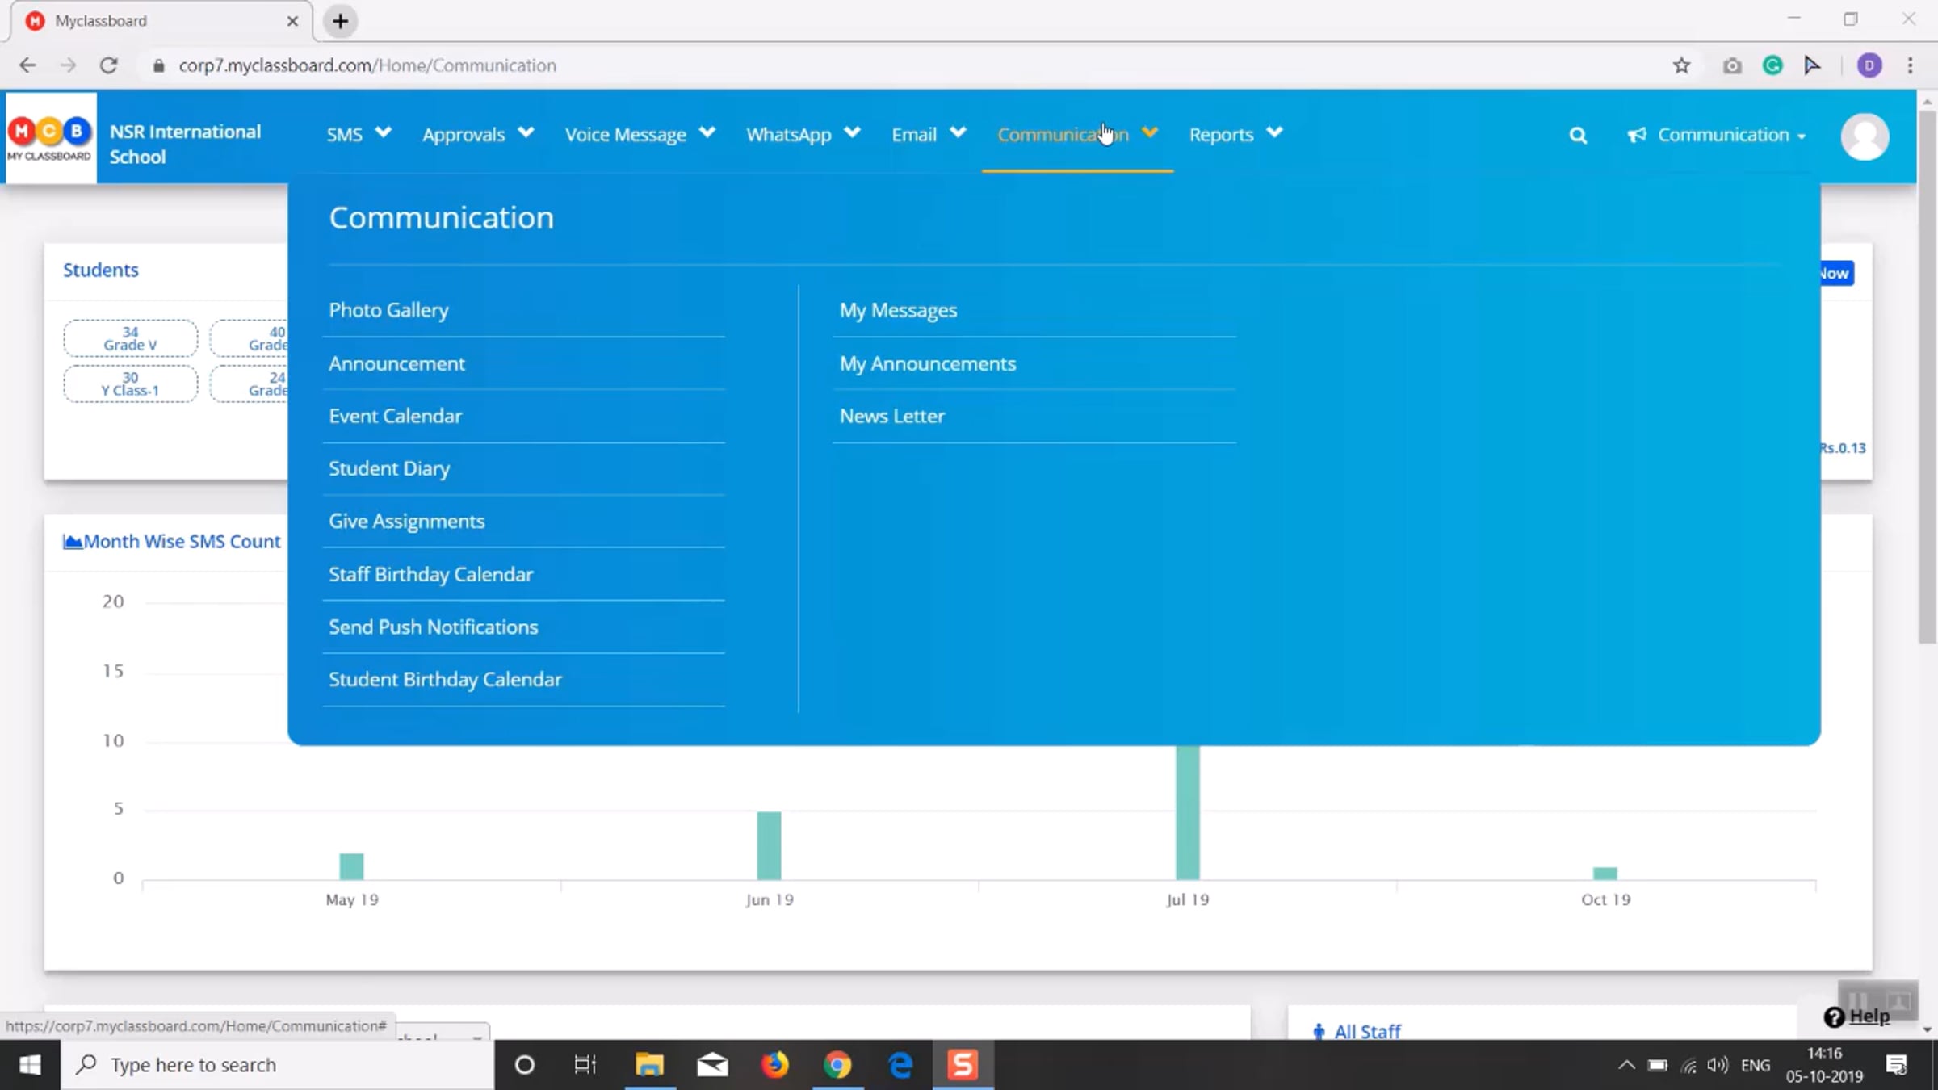Open the Communication module switcher with megaphone
This screenshot has width=1938, height=1090.
click(x=1716, y=135)
